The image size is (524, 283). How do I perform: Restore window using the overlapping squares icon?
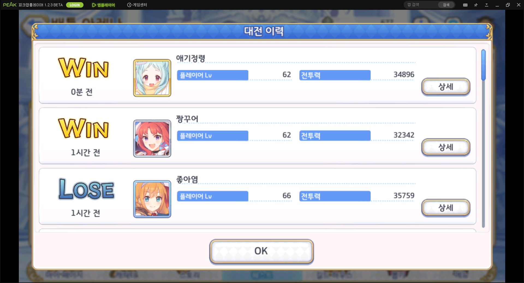508,5
